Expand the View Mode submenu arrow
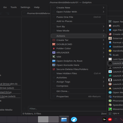123x123 pixels. [103, 31]
